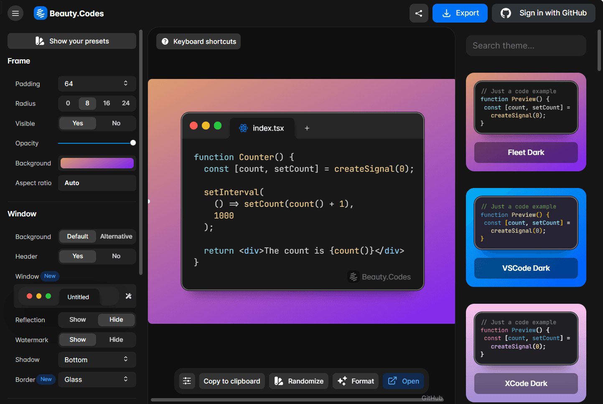Select the index.tsx tab

[262, 128]
